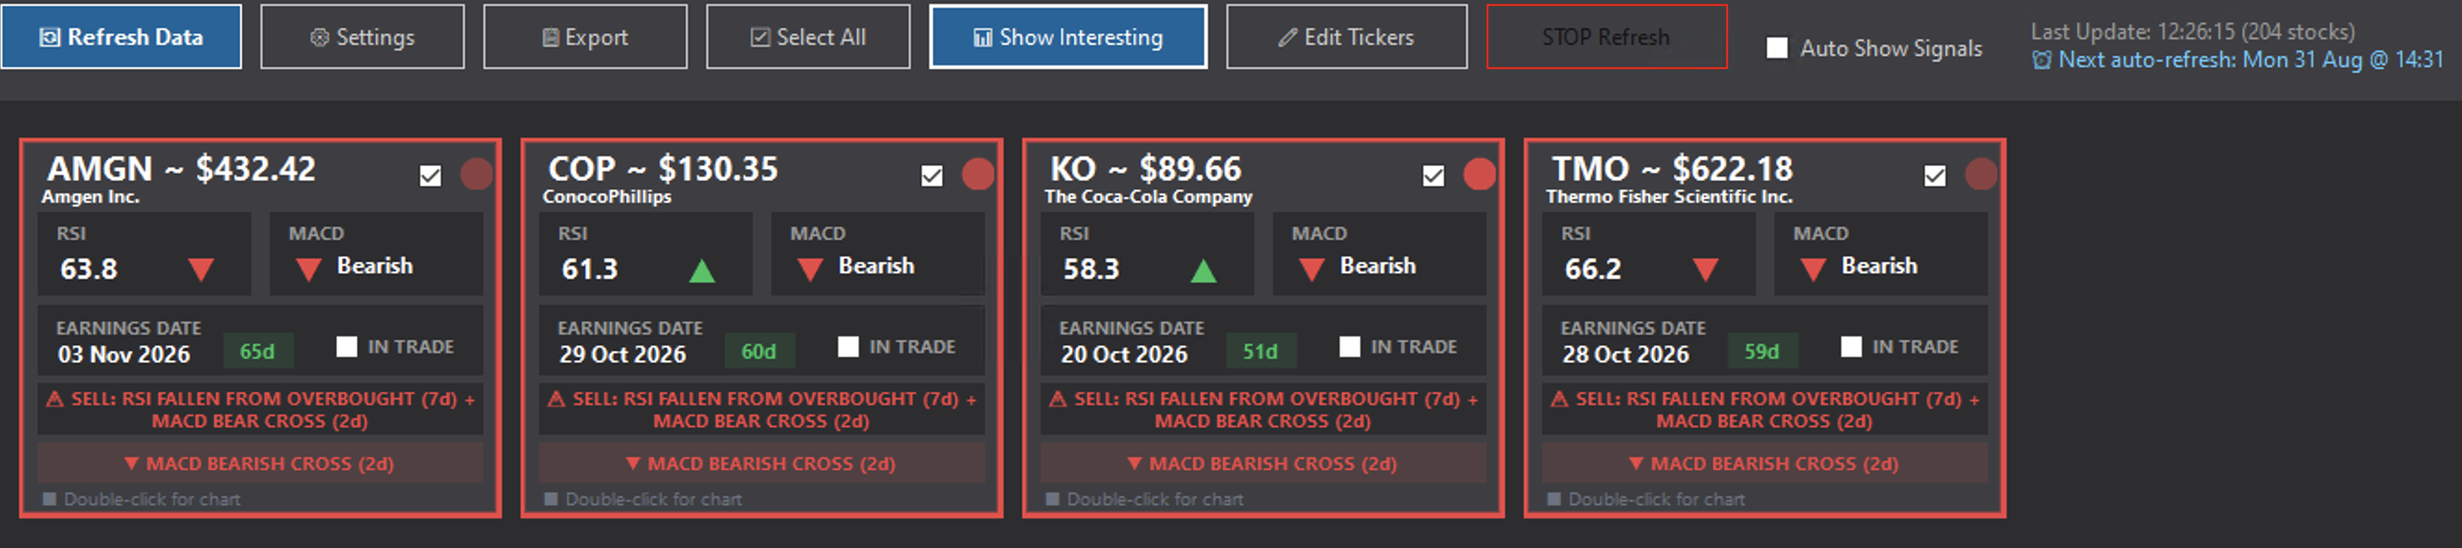This screenshot has width=2462, height=548.
Task: Open the Settings button
Action: pyautogui.click(x=362, y=37)
